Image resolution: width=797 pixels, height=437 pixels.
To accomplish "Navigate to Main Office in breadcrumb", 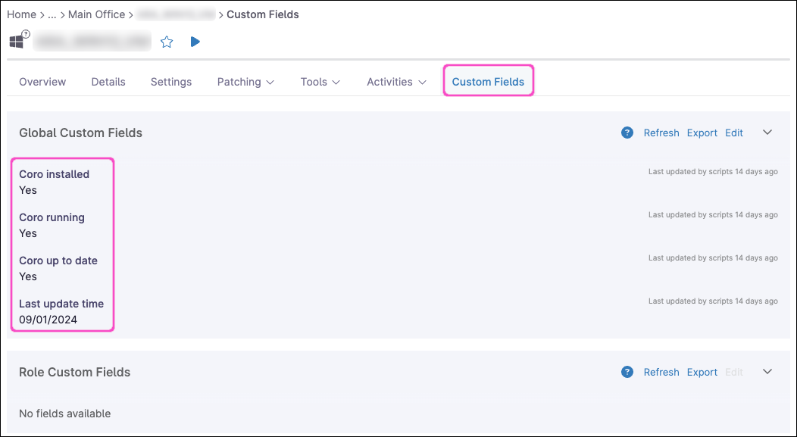I will tap(96, 14).
